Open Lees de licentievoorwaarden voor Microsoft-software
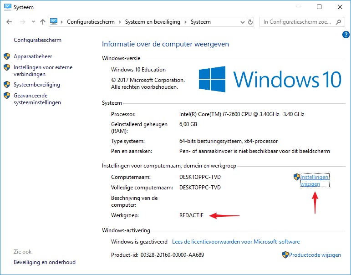 (236, 242)
